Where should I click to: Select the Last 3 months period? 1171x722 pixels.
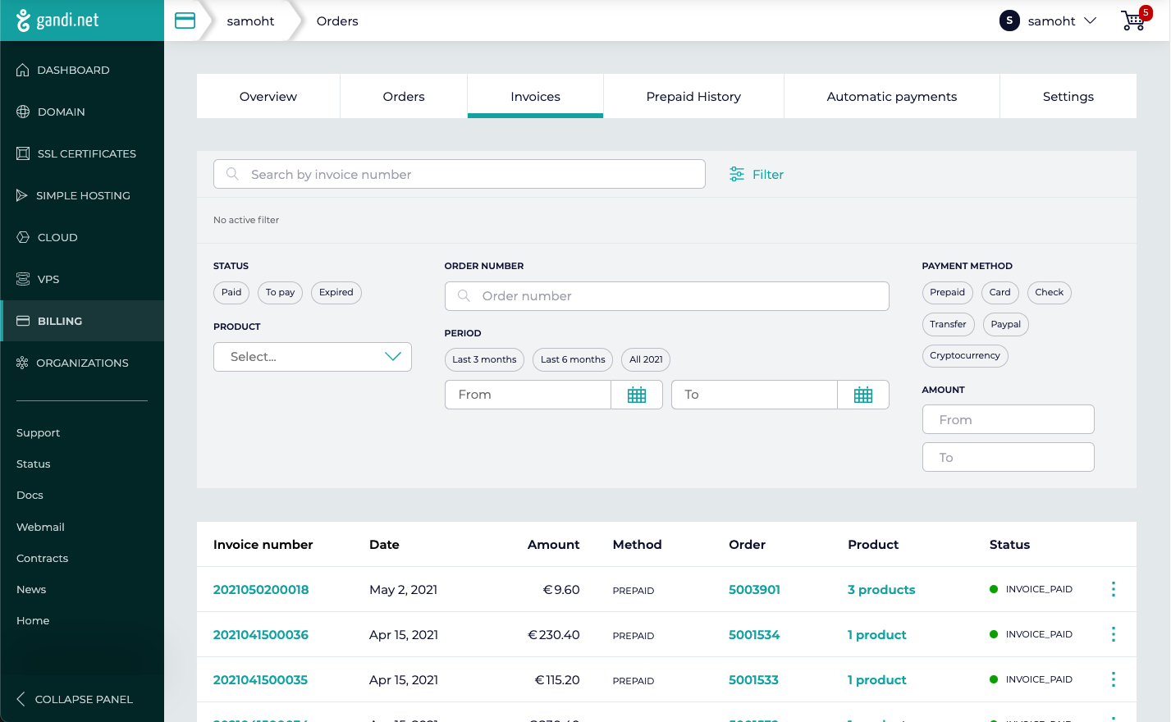click(484, 359)
